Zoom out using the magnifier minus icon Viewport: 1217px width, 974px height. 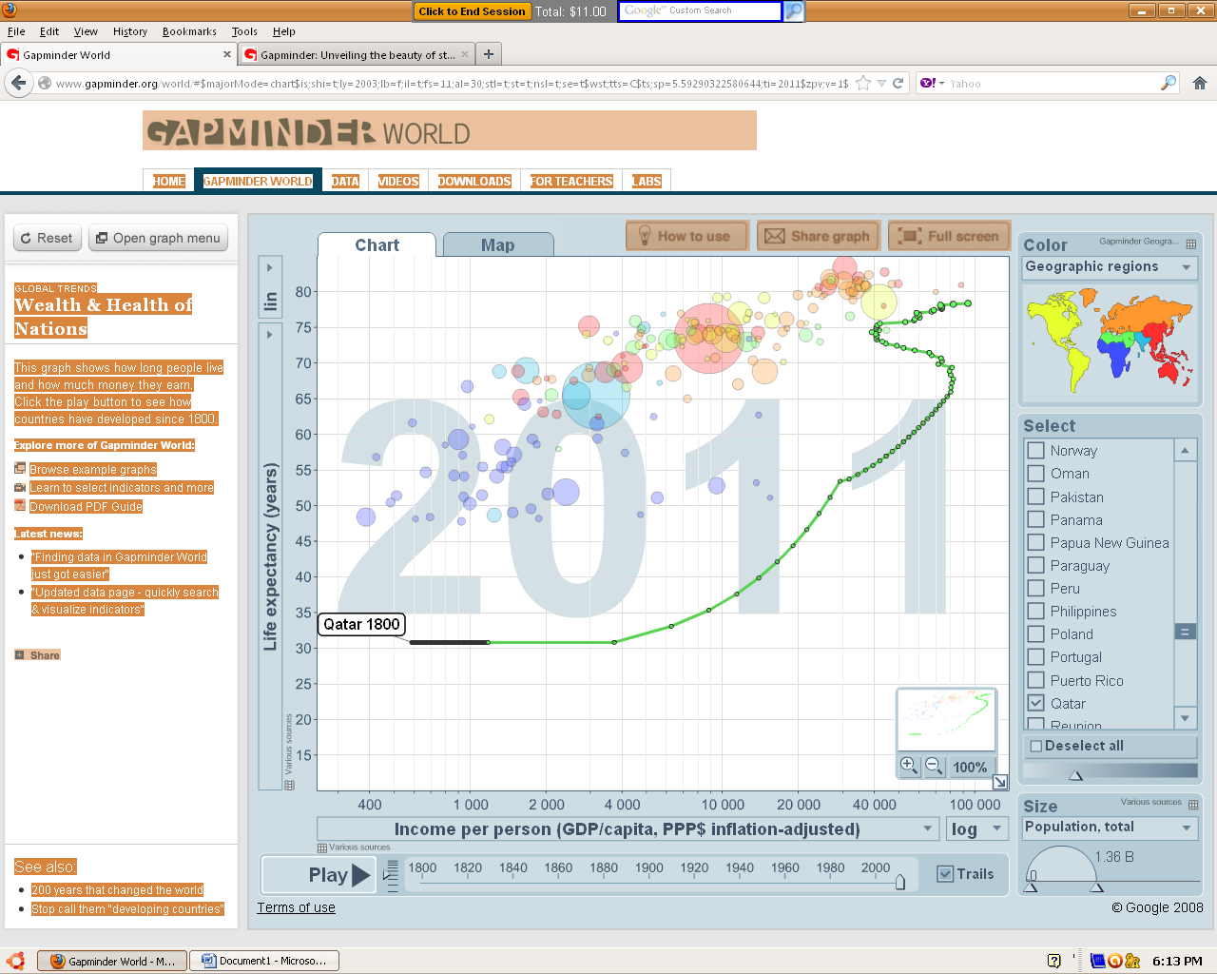tap(934, 766)
